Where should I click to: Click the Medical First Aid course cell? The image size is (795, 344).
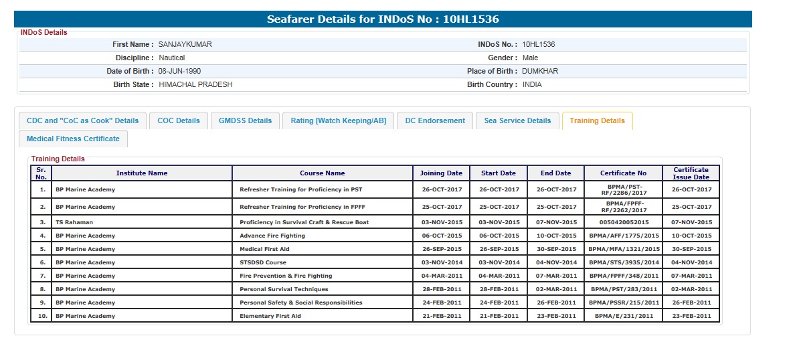[264, 249]
